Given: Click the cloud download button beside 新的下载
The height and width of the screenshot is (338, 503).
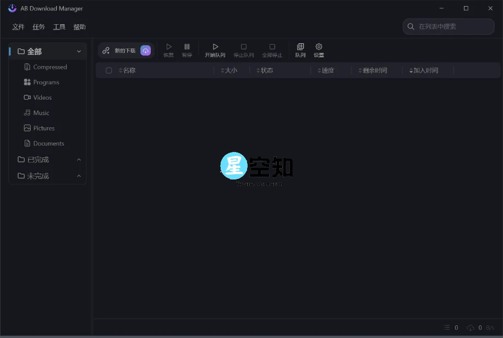Looking at the screenshot, I should pyautogui.click(x=145, y=50).
